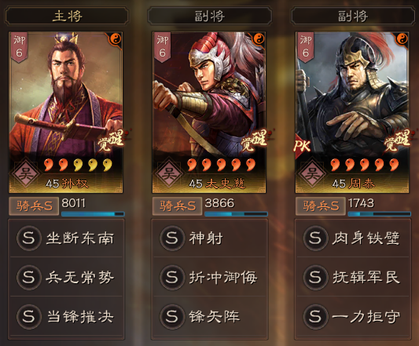The height and width of the screenshot is (346, 419).
Task: Open the 一力拒守 skill entry
Action: click(x=353, y=316)
